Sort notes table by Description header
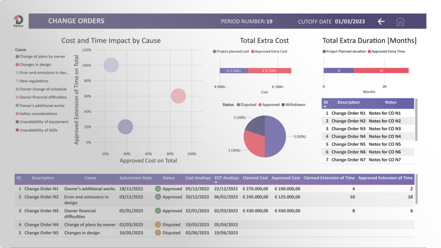 348,102
